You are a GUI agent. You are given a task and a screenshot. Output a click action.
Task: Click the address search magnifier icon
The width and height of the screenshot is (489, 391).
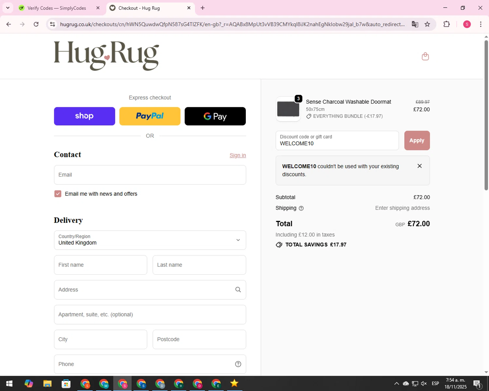pyautogui.click(x=238, y=290)
